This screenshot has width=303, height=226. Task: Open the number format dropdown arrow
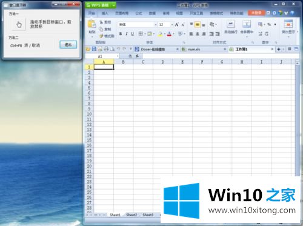[x=264, y=24]
